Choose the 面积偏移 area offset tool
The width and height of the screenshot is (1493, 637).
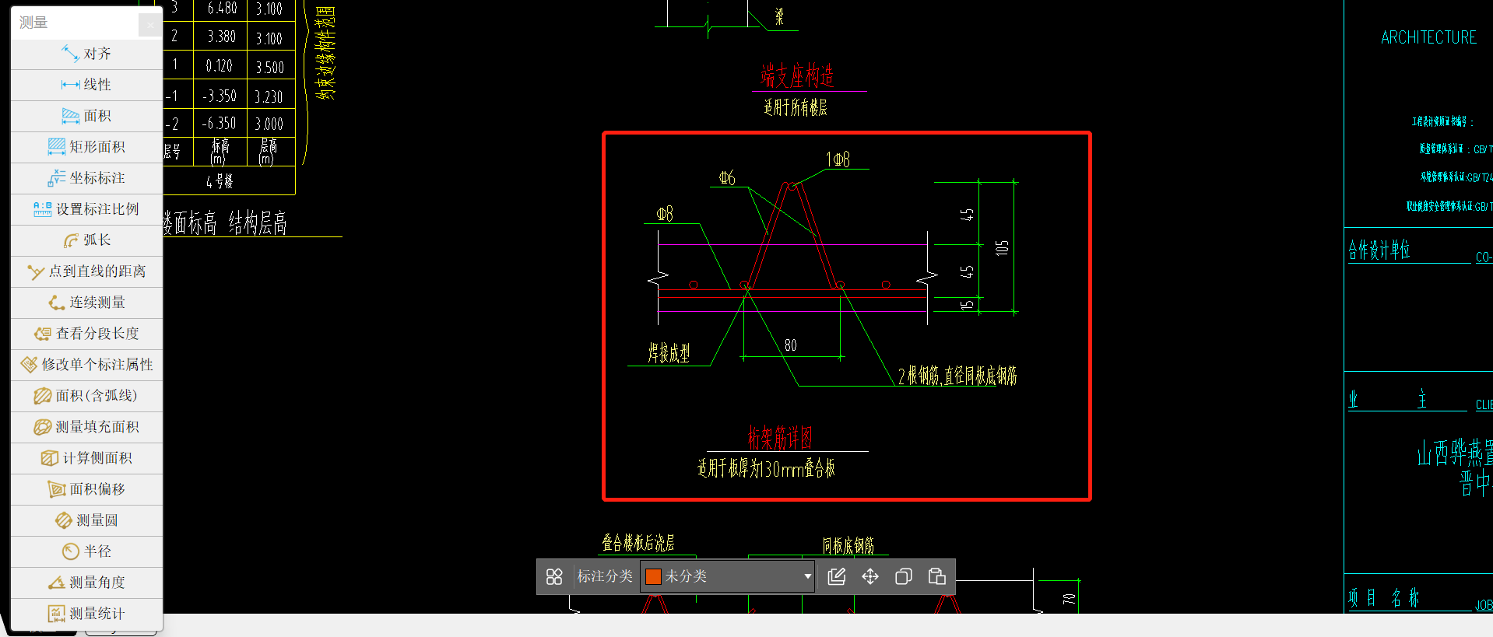click(86, 489)
